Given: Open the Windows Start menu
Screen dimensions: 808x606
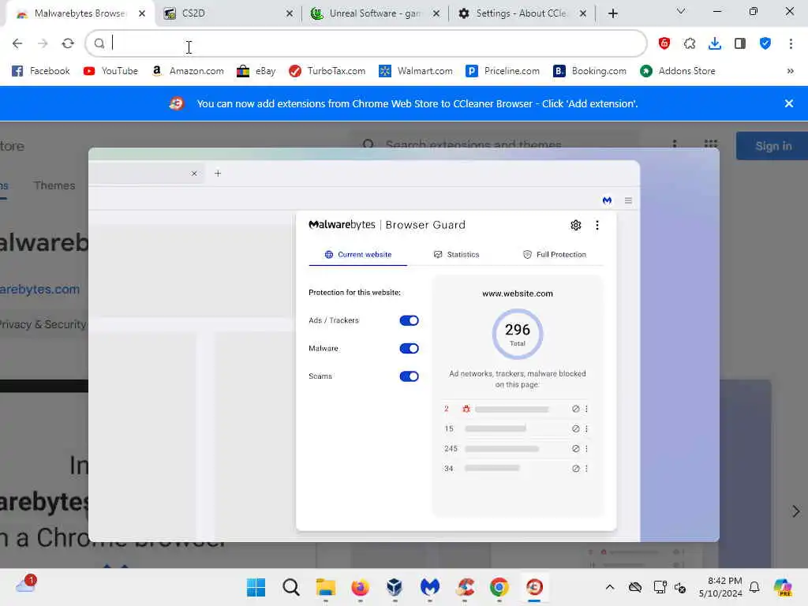Looking at the screenshot, I should tap(256, 587).
